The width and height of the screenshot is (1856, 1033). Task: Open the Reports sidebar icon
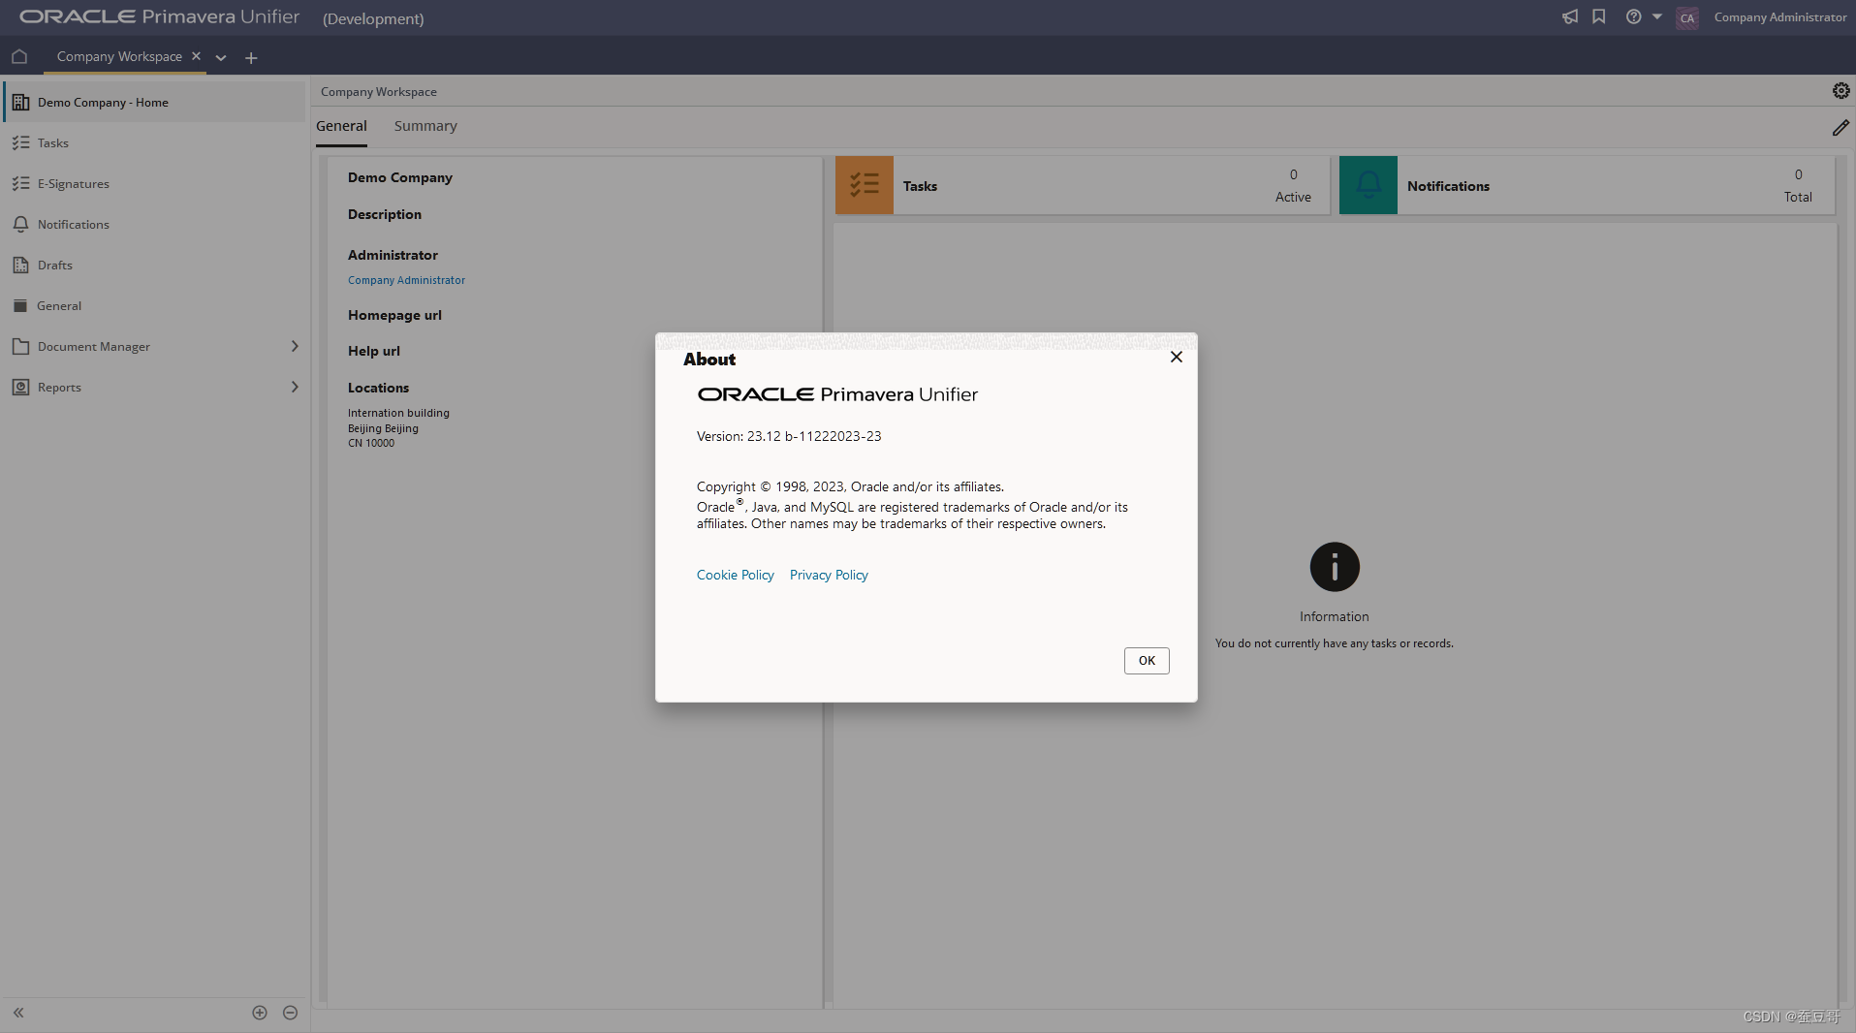(x=20, y=387)
